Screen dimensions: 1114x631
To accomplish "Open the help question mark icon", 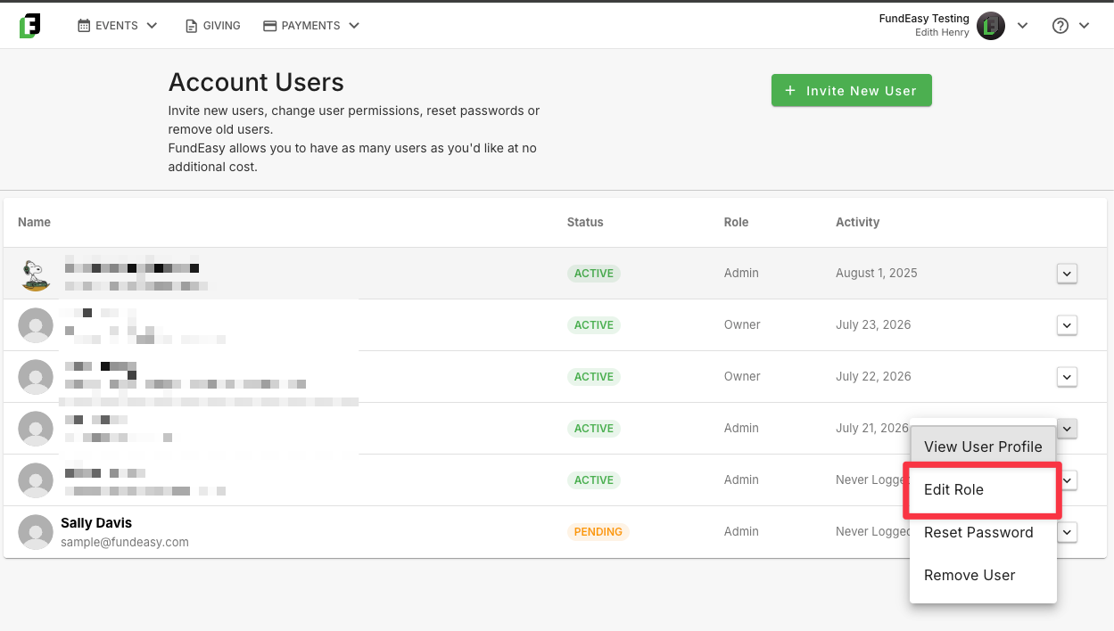I will pyautogui.click(x=1060, y=26).
